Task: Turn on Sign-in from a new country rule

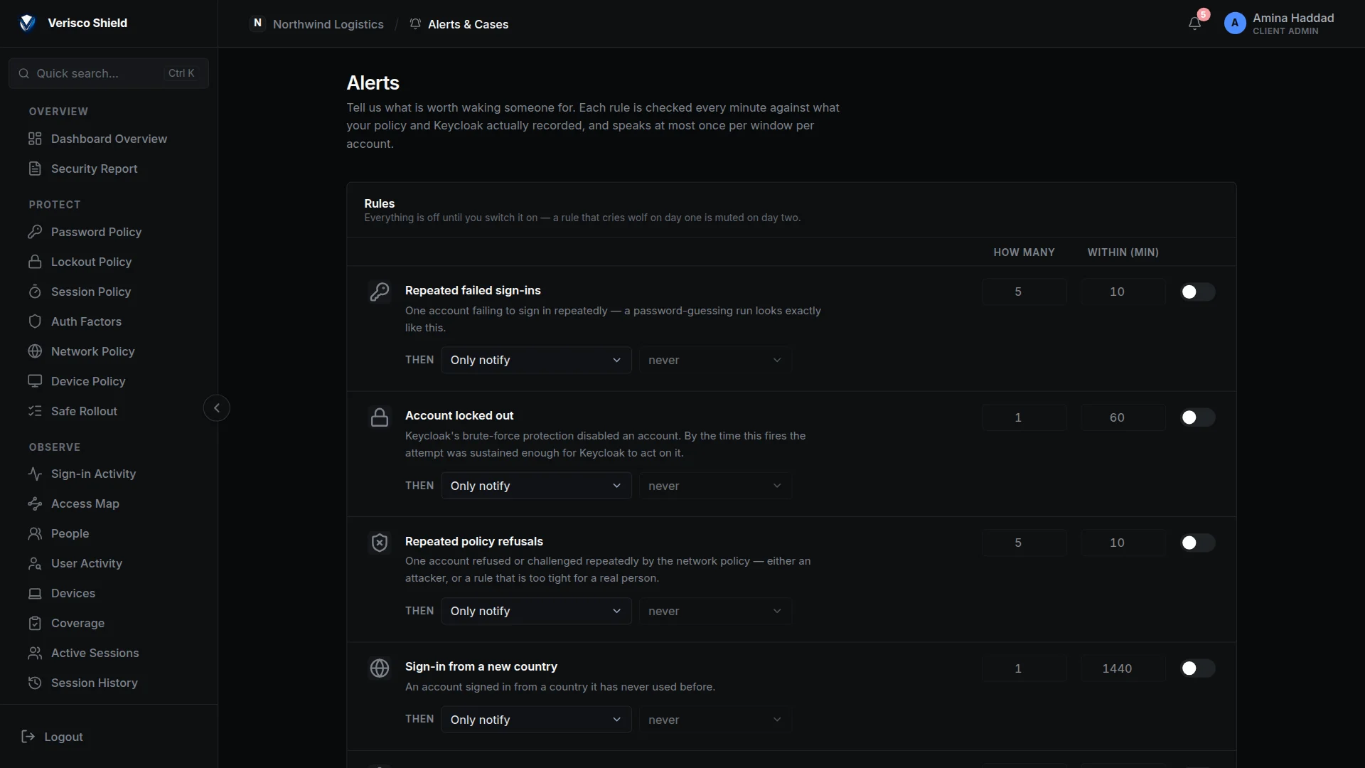Action: point(1198,668)
